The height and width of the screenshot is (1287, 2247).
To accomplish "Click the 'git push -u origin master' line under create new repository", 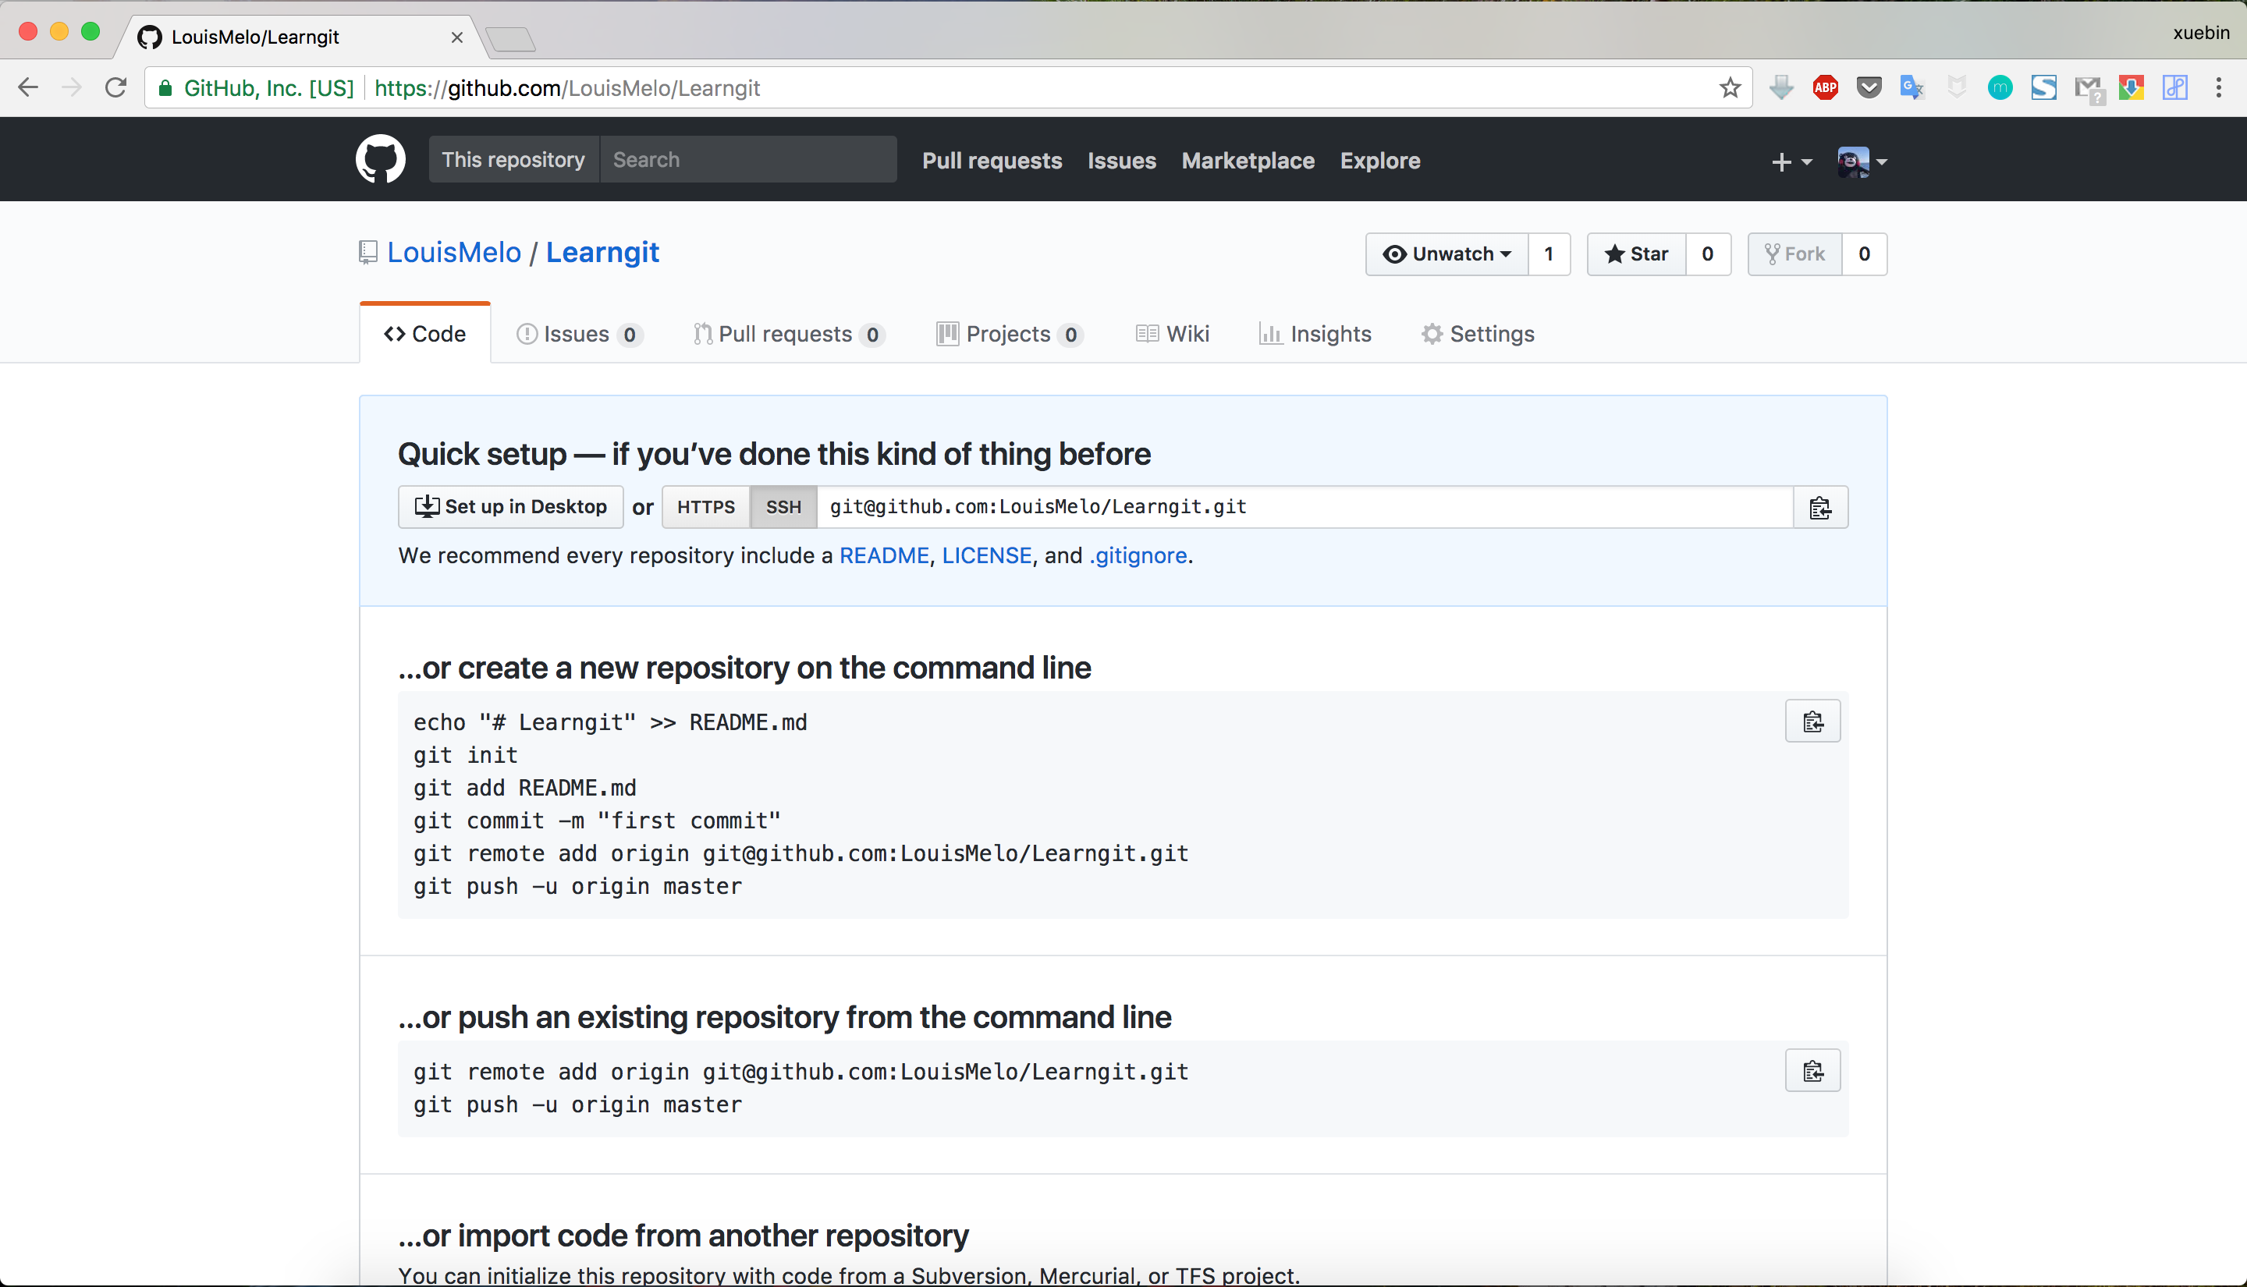I will [578, 887].
